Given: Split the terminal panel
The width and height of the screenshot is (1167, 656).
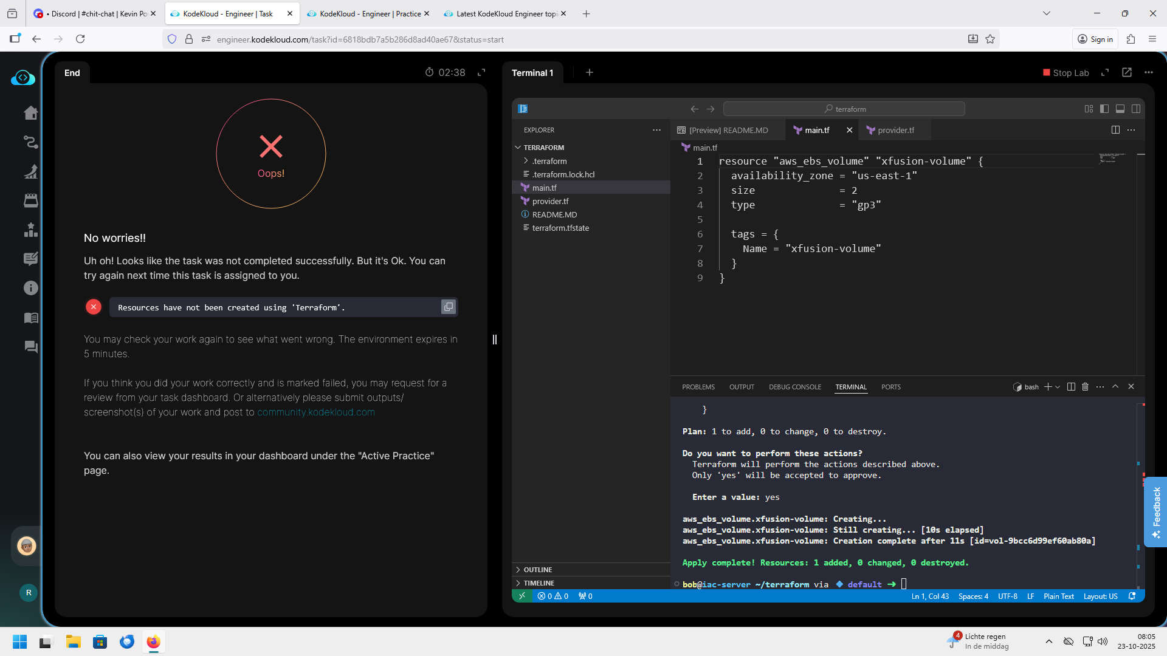Looking at the screenshot, I should (x=1071, y=387).
